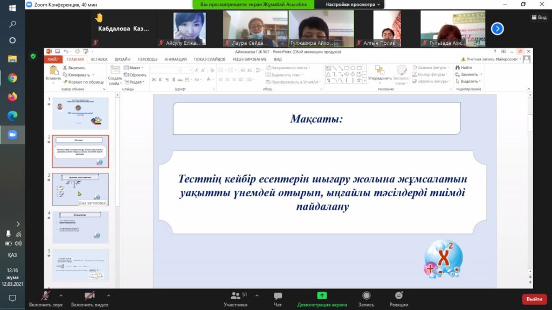Open the Reactions menu
The image size is (552, 310).
[398, 298]
